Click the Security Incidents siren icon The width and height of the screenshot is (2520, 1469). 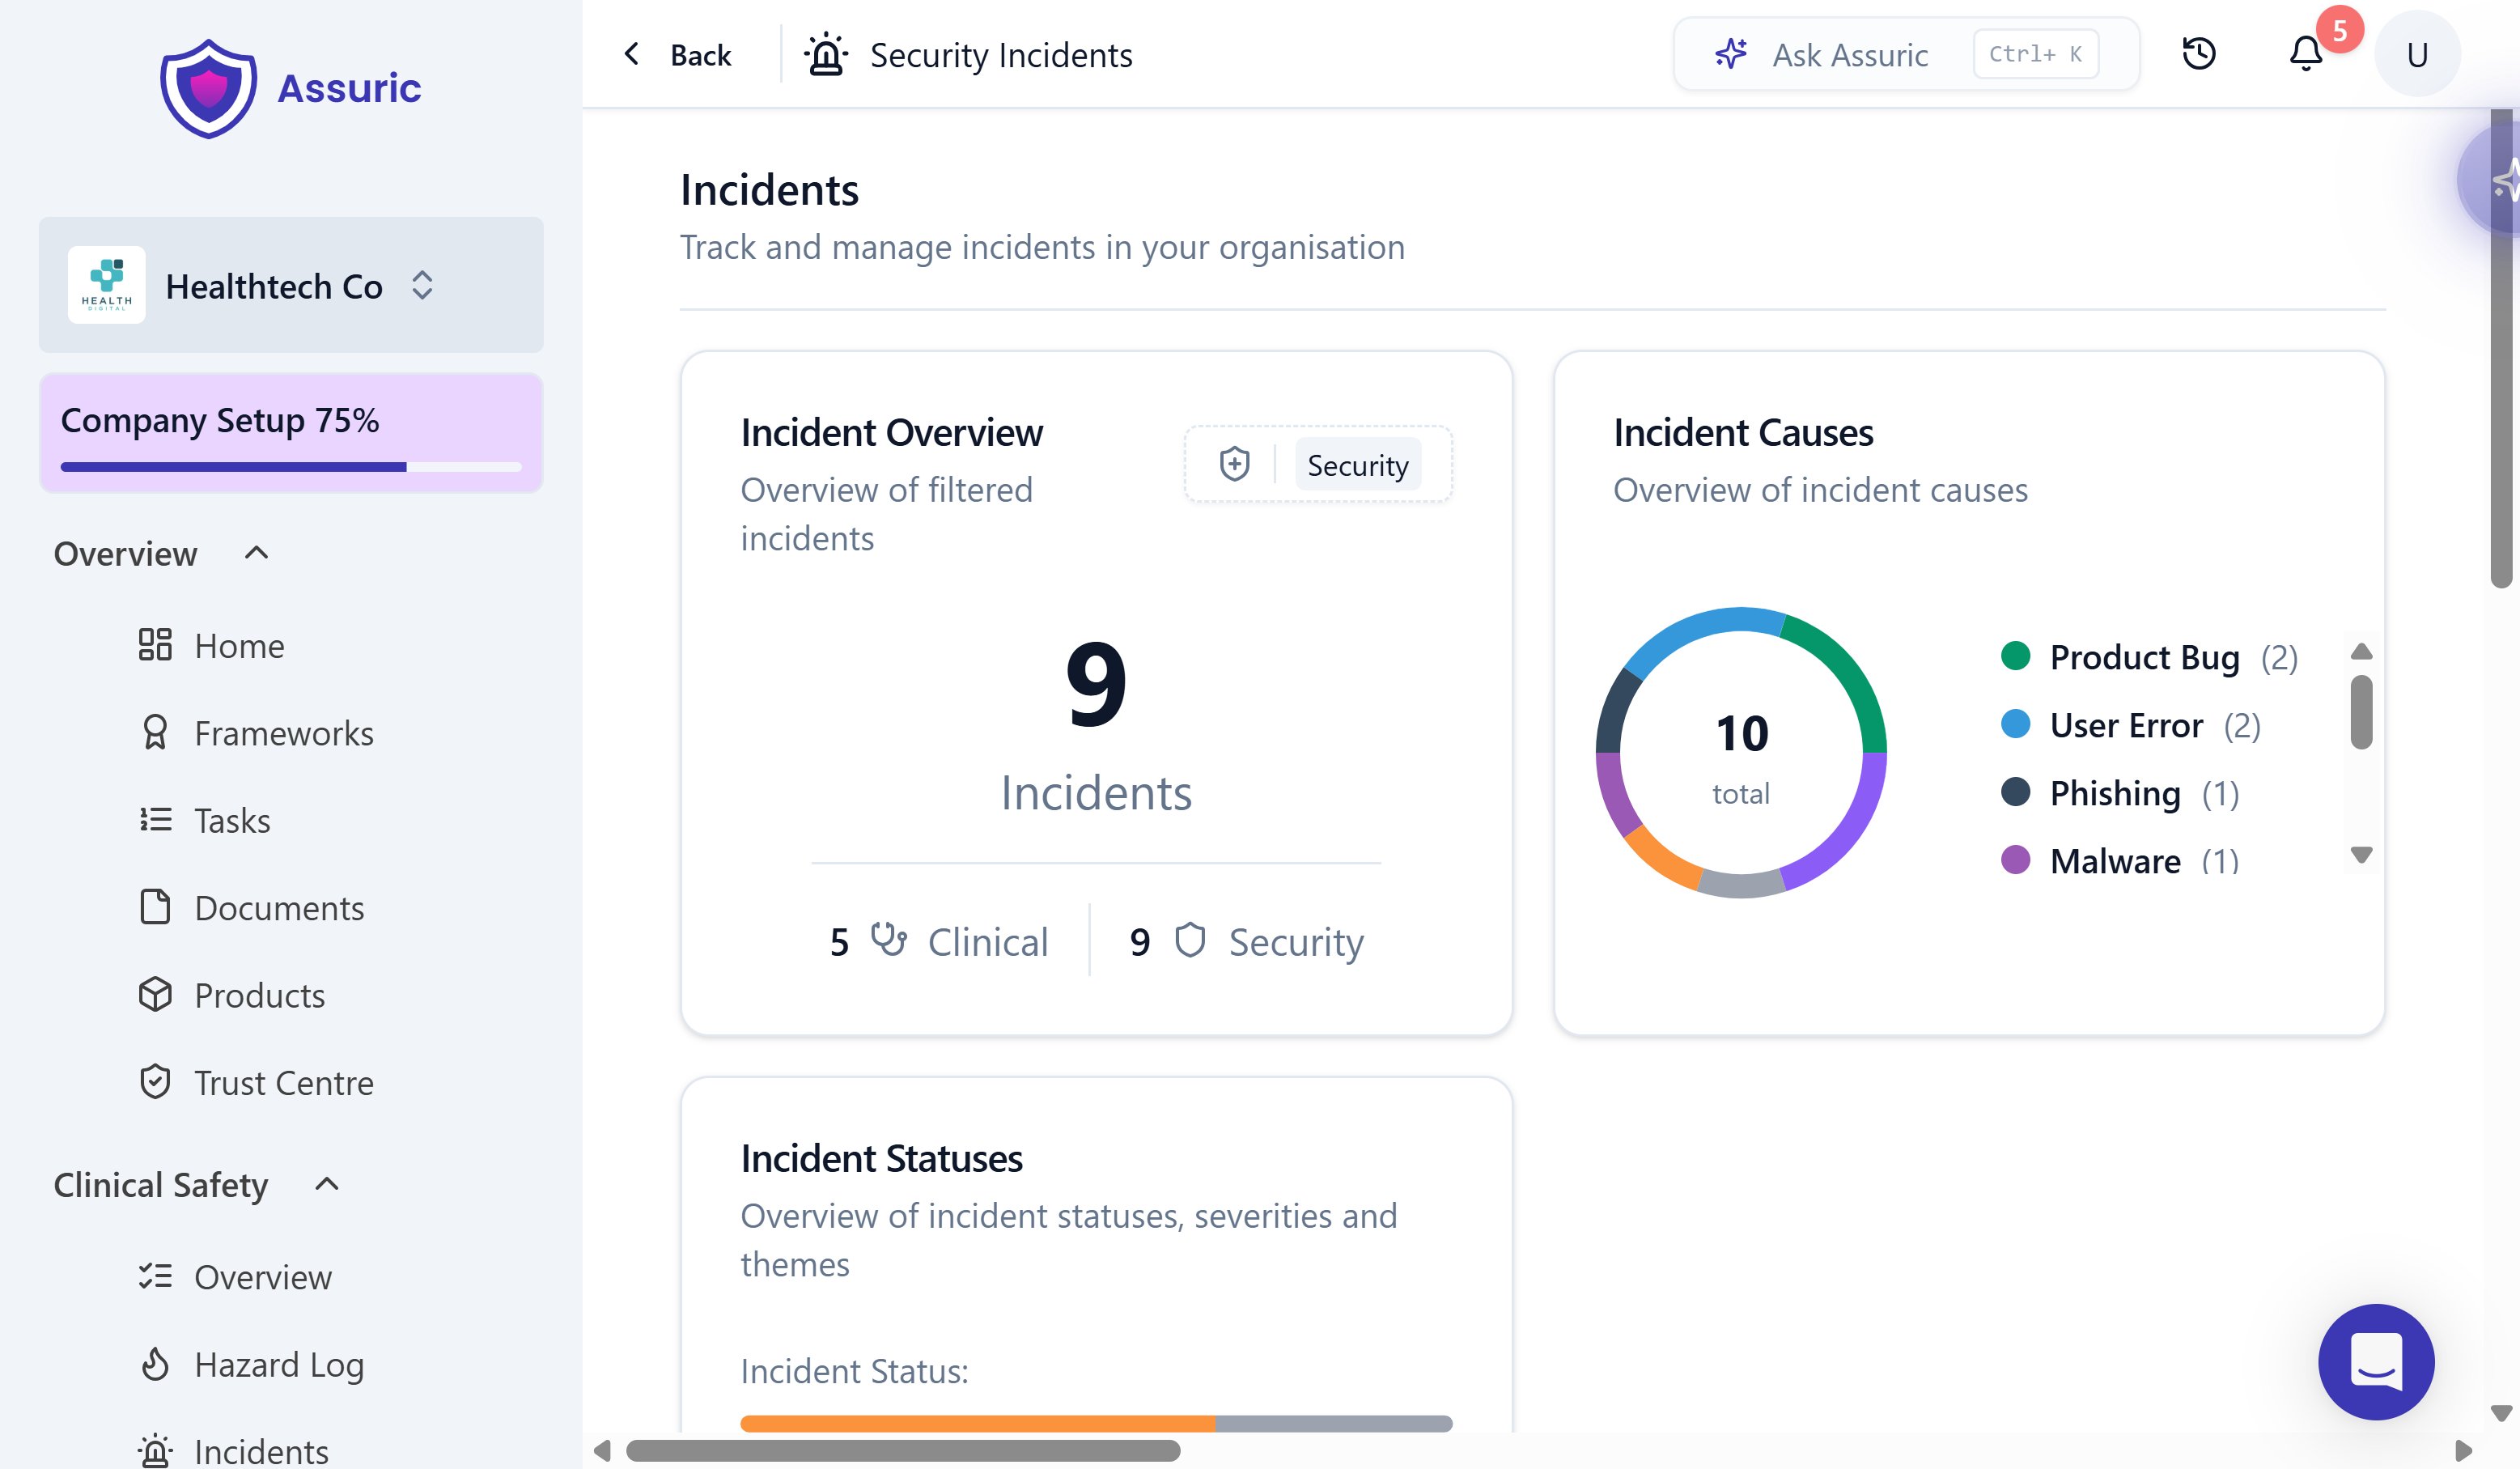826,54
